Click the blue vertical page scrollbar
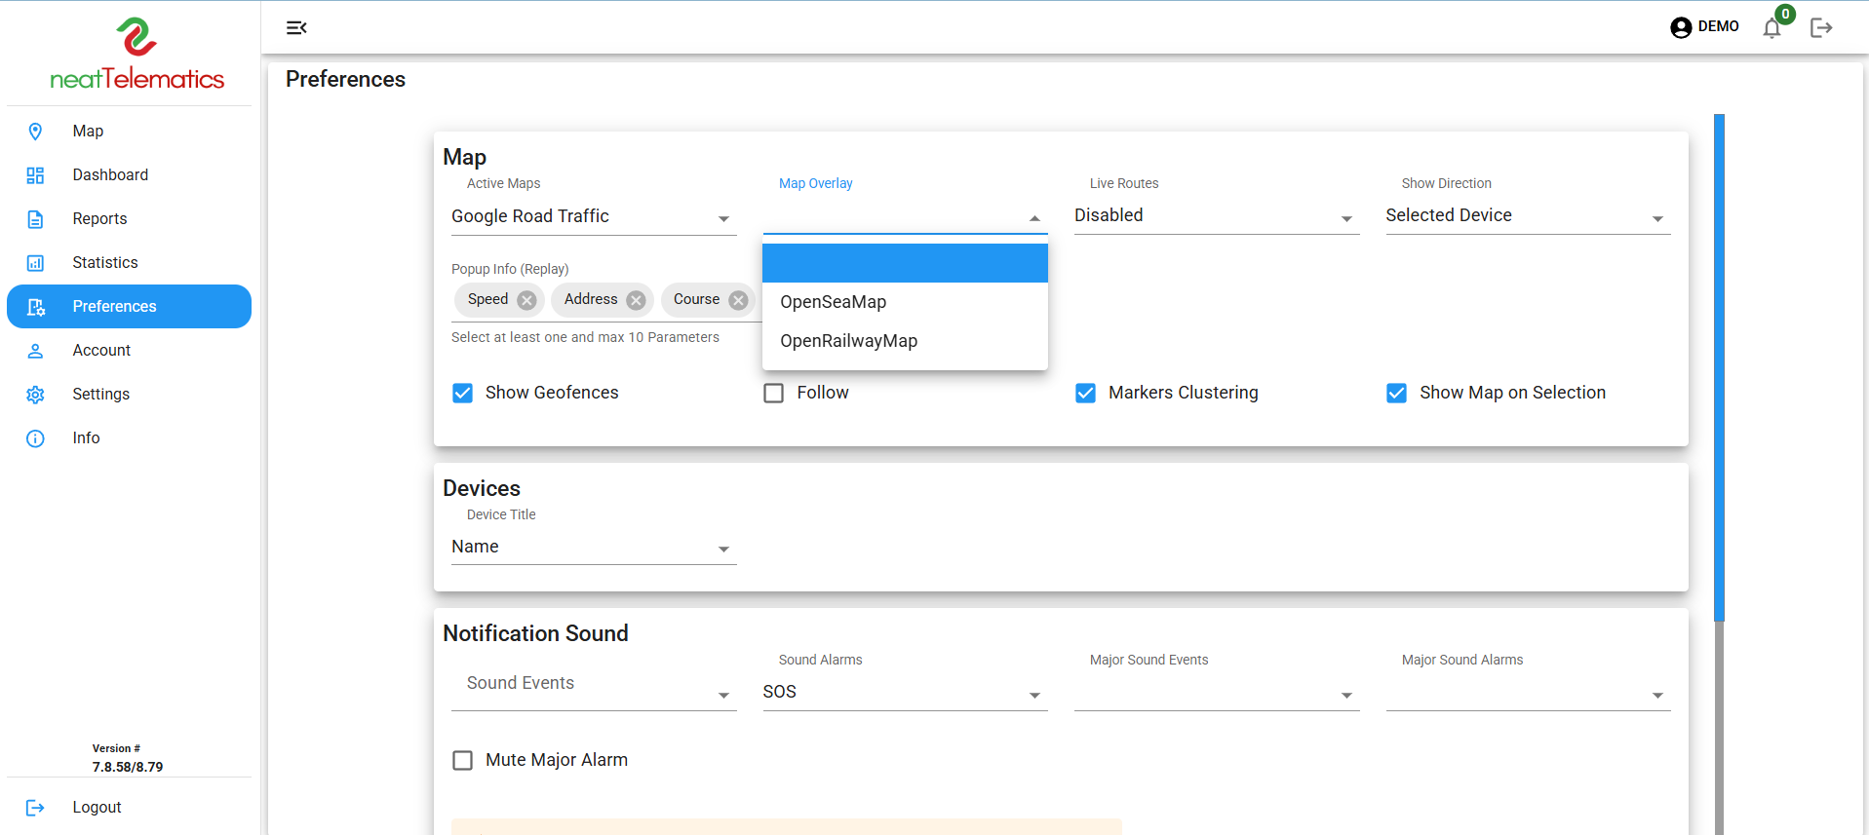This screenshot has height=835, width=1869. (x=1719, y=367)
